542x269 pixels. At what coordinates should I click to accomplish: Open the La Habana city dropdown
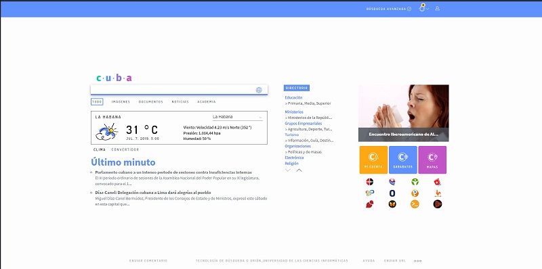[238, 117]
